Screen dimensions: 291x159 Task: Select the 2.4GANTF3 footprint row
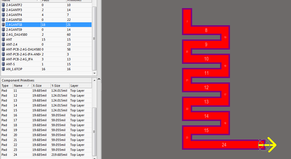[x=47, y=10]
